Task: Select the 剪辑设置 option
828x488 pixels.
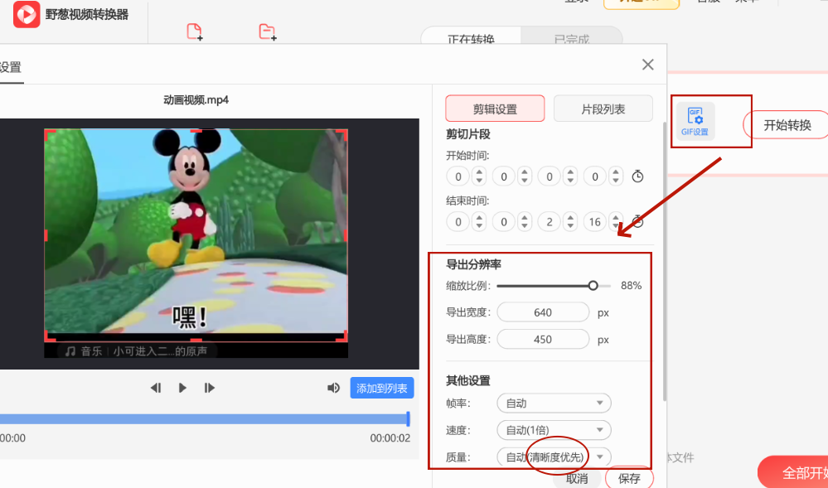Action: [x=495, y=109]
